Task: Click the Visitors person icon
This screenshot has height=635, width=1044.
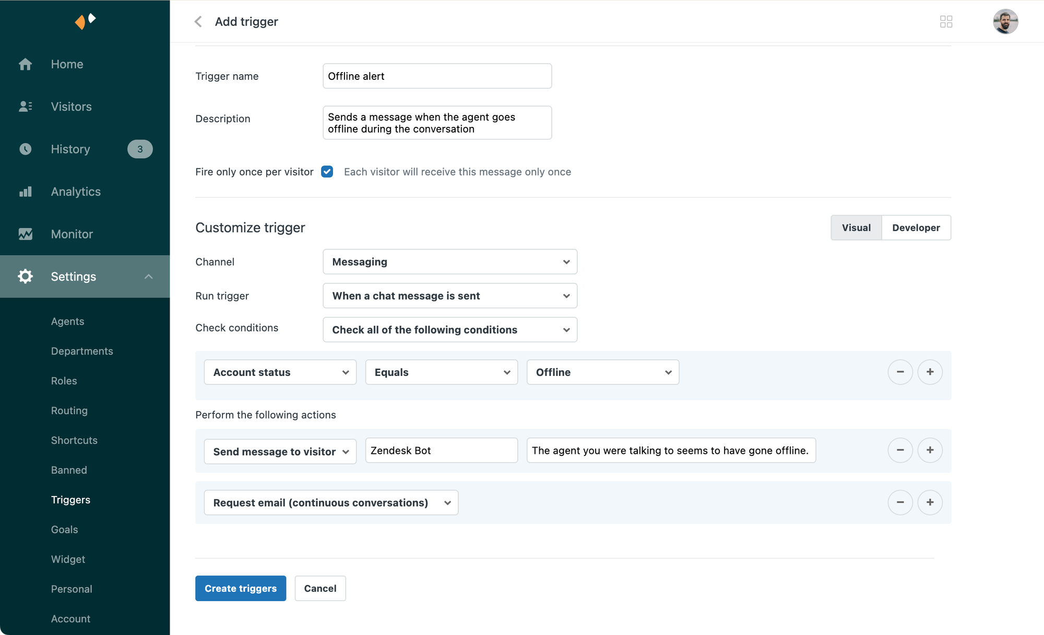Action: coord(25,107)
